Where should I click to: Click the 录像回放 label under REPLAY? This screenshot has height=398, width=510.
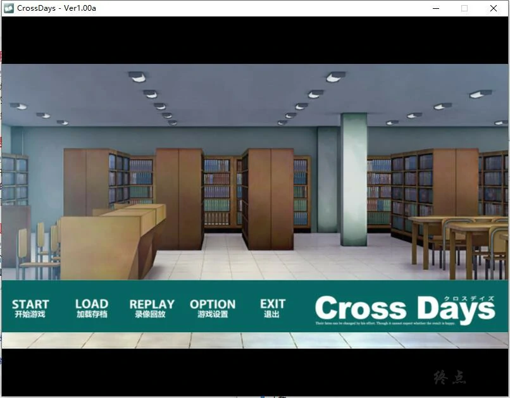[151, 314]
